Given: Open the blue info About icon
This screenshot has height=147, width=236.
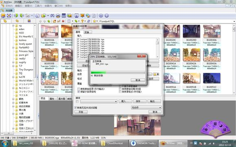Looking at the screenshot, I should pyautogui.click(x=107, y=15).
